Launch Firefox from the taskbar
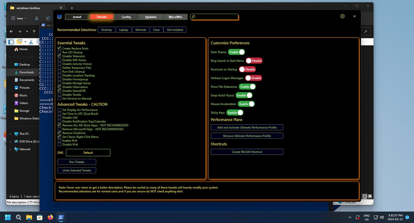414x223 pixels. (x=50, y=217)
